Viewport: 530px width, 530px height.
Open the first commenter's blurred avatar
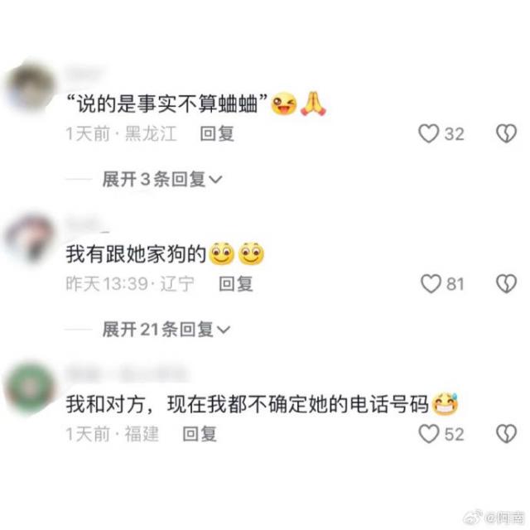pyautogui.click(x=30, y=87)
